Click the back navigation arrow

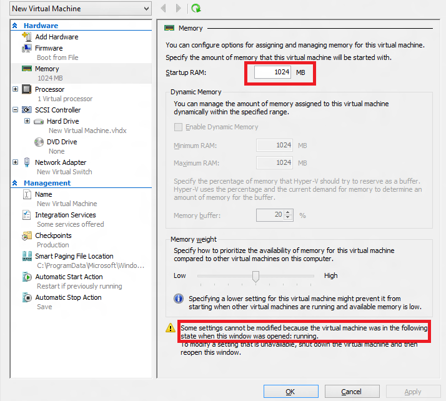(x=164, y=8)
